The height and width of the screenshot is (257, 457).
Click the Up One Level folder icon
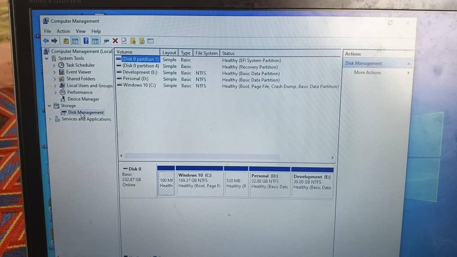pos(66,41)
